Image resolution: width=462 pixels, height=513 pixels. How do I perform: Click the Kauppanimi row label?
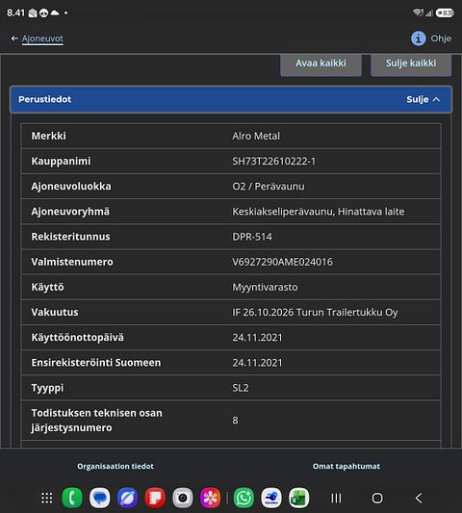(61, 162)
